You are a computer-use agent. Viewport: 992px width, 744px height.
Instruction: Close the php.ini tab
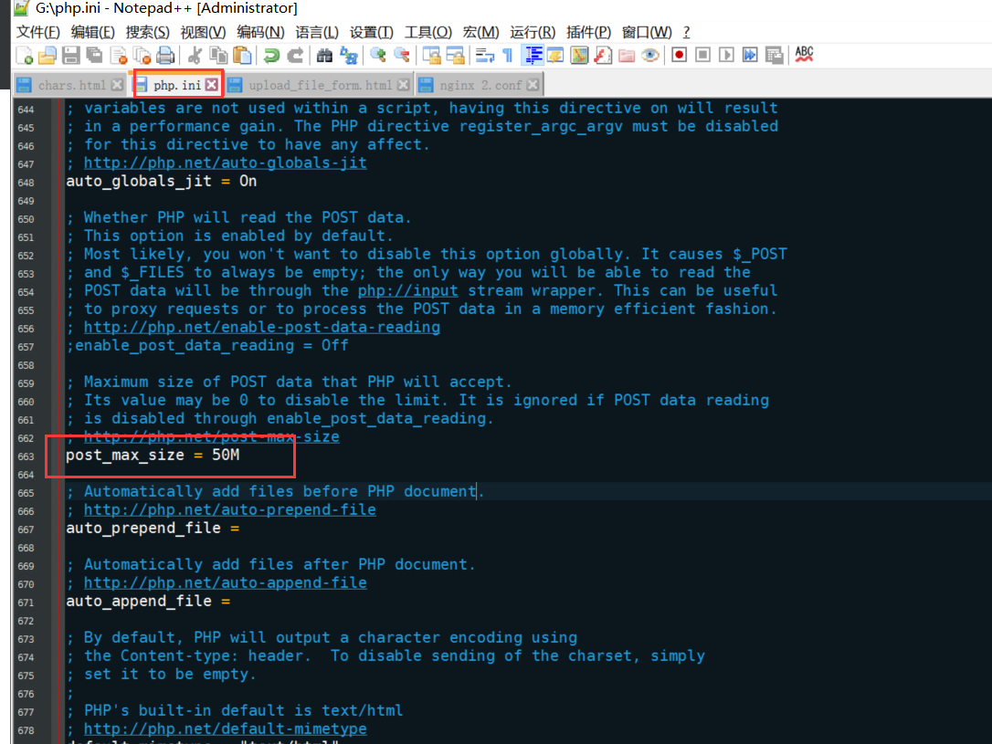tap(211, 84)
